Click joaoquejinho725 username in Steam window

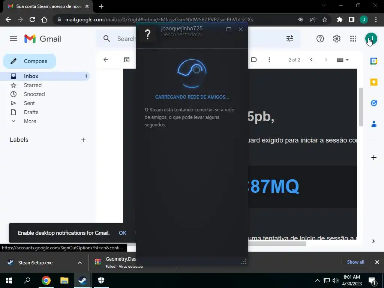coord(182,28)
